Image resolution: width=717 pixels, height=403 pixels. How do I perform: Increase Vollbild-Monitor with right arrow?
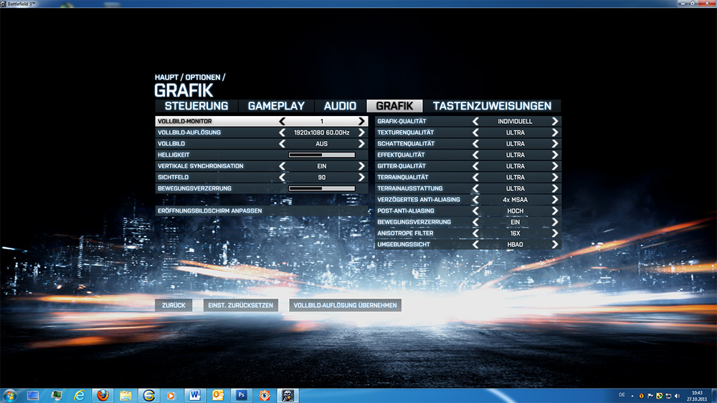click(361, 122)
